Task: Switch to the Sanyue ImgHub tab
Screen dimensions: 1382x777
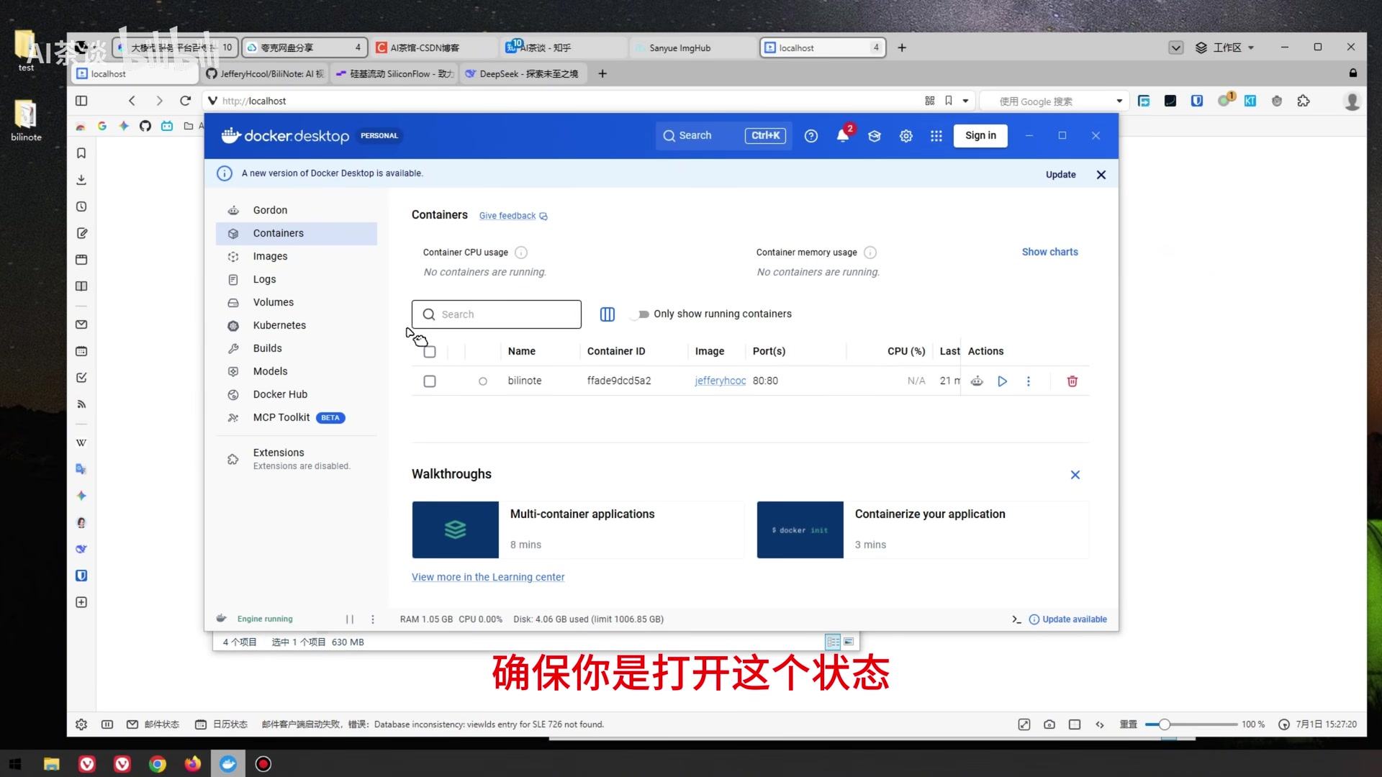Action: click(692, 47)
